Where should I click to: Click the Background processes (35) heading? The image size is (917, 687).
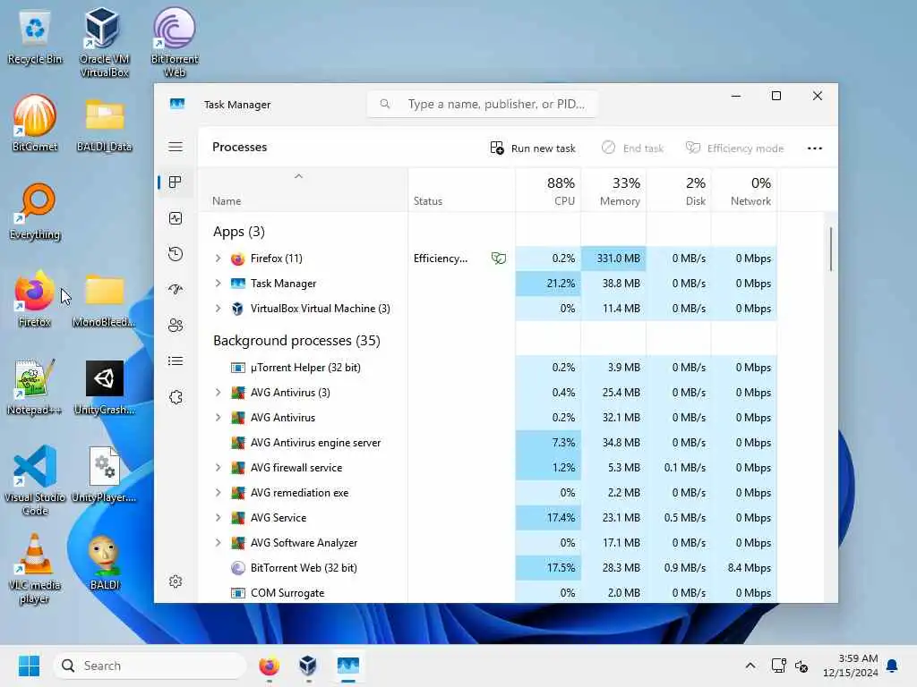(296, 341)
